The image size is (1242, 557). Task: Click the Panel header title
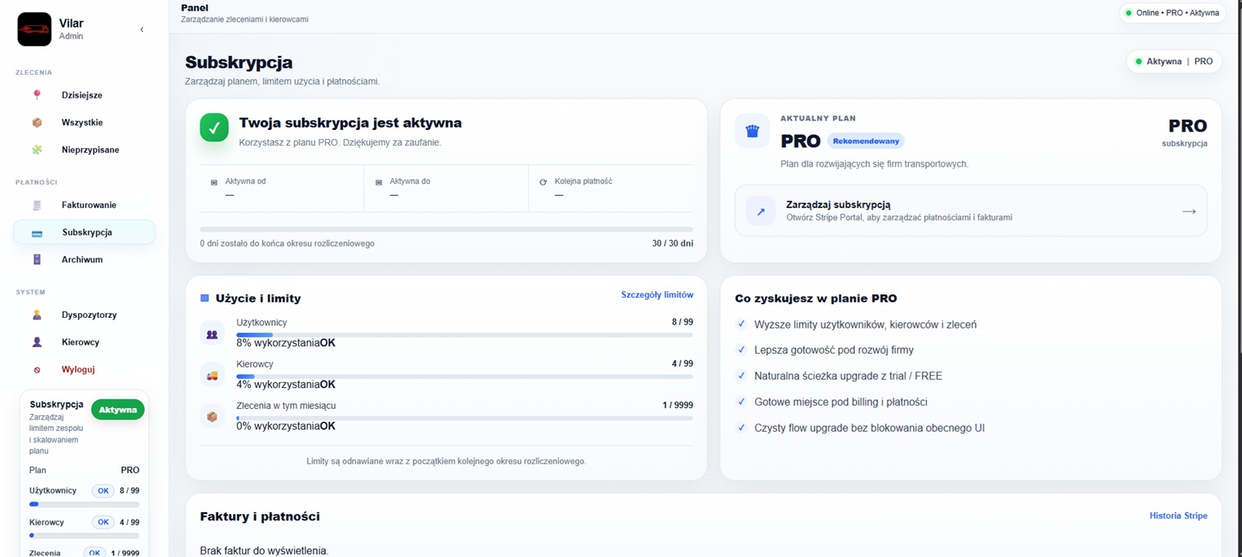pyautogui.click(x=195, y=8)
